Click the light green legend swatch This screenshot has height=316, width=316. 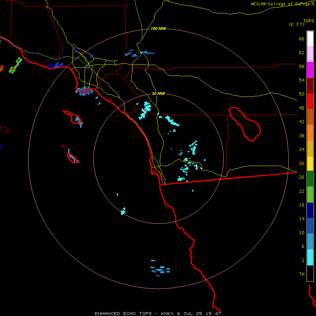coord(310,195)
